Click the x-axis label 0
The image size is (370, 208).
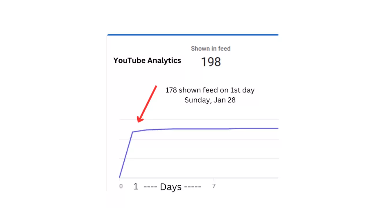121,186
